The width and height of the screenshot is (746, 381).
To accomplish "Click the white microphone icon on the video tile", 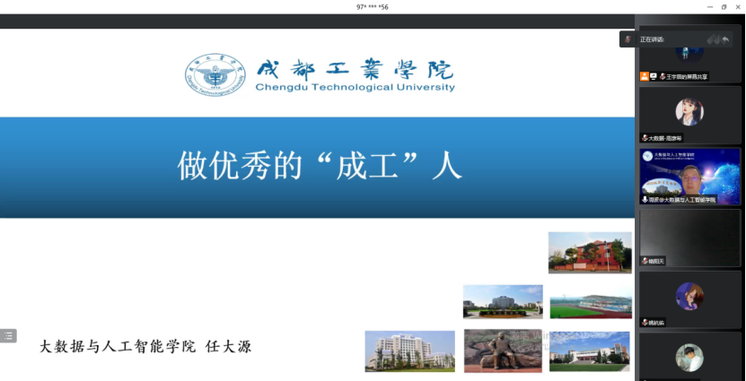I will [x=645, y=200].
